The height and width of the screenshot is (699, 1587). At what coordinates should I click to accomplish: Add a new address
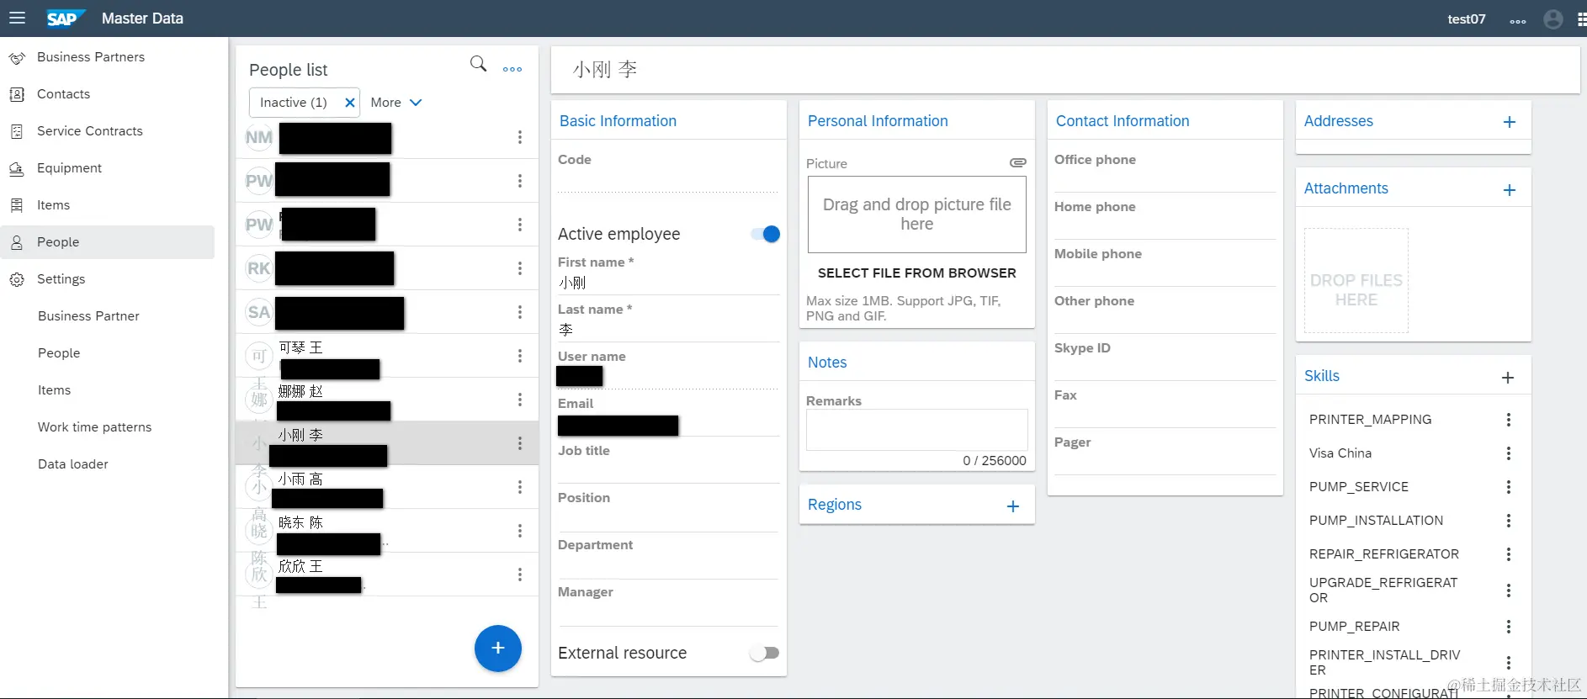(x=1510, y=122)
